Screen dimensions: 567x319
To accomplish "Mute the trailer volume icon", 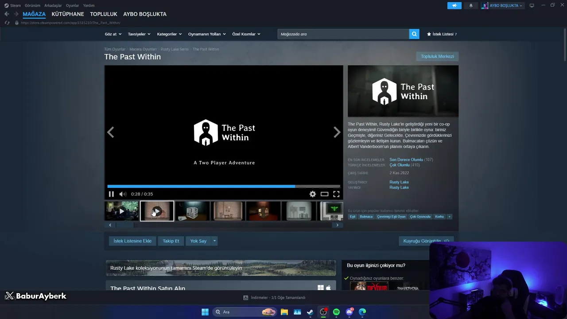I will point(123,194).
